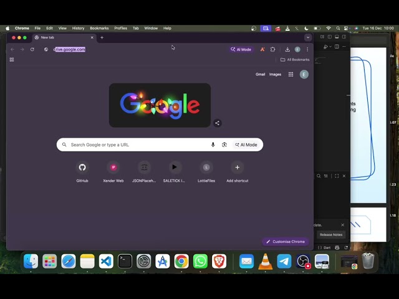Open the Gmail link
Viewport: 399px width, 299px height.
(x=260, y=74)
